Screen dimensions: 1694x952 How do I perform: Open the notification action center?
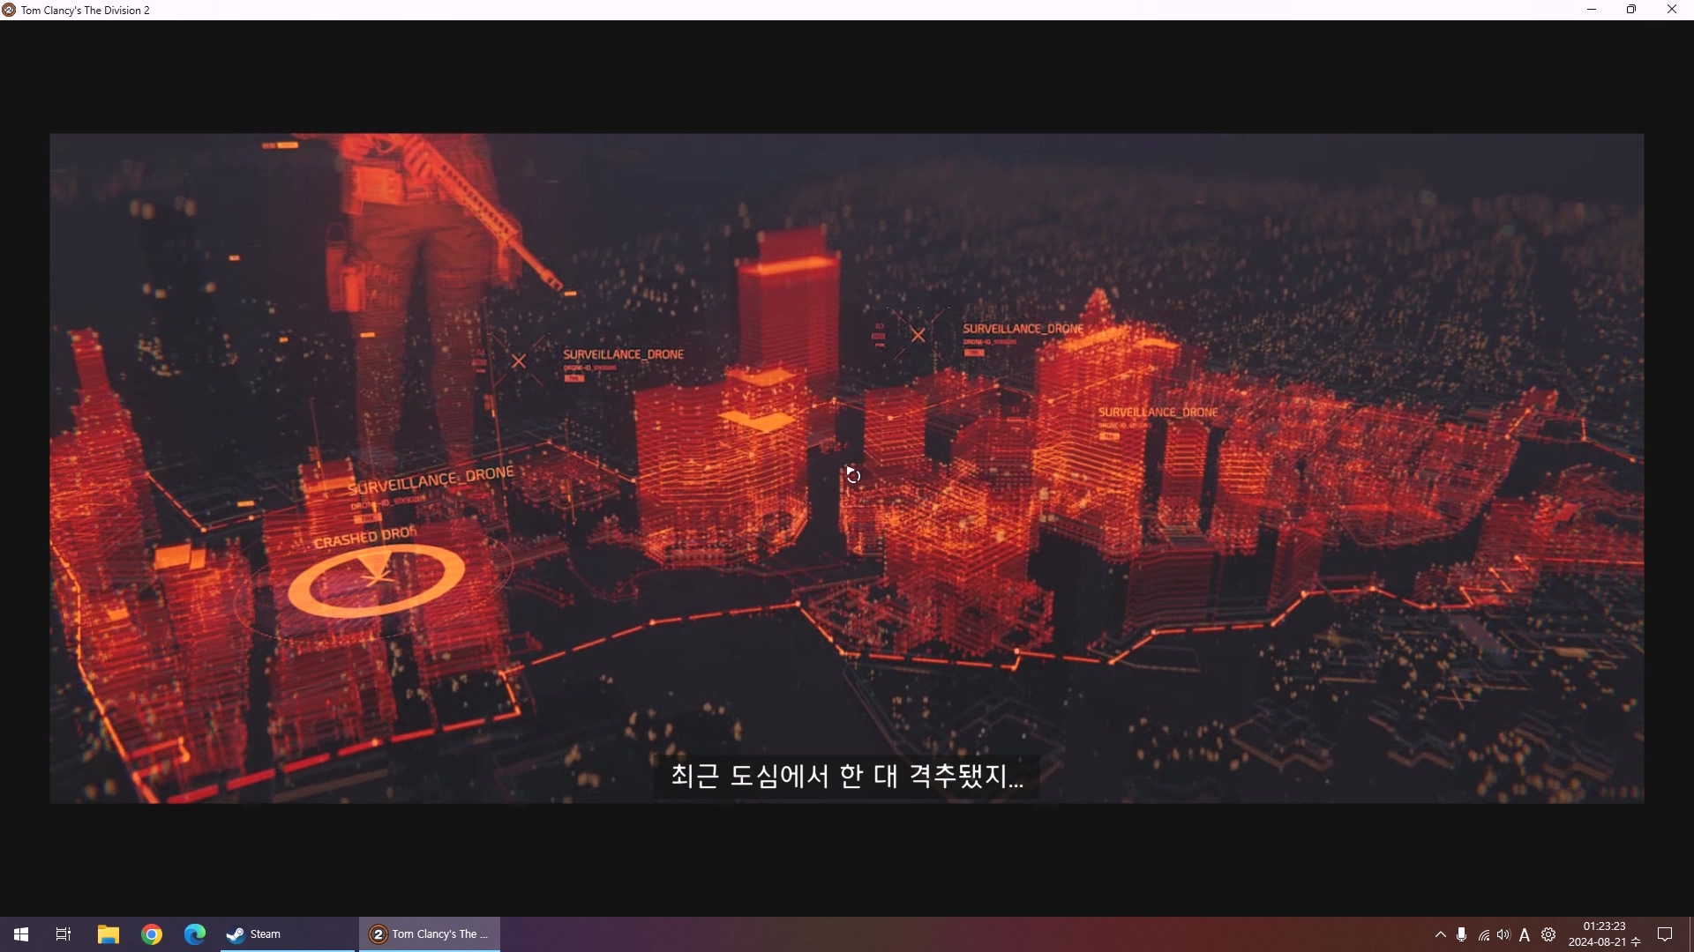click(1666, 934)
